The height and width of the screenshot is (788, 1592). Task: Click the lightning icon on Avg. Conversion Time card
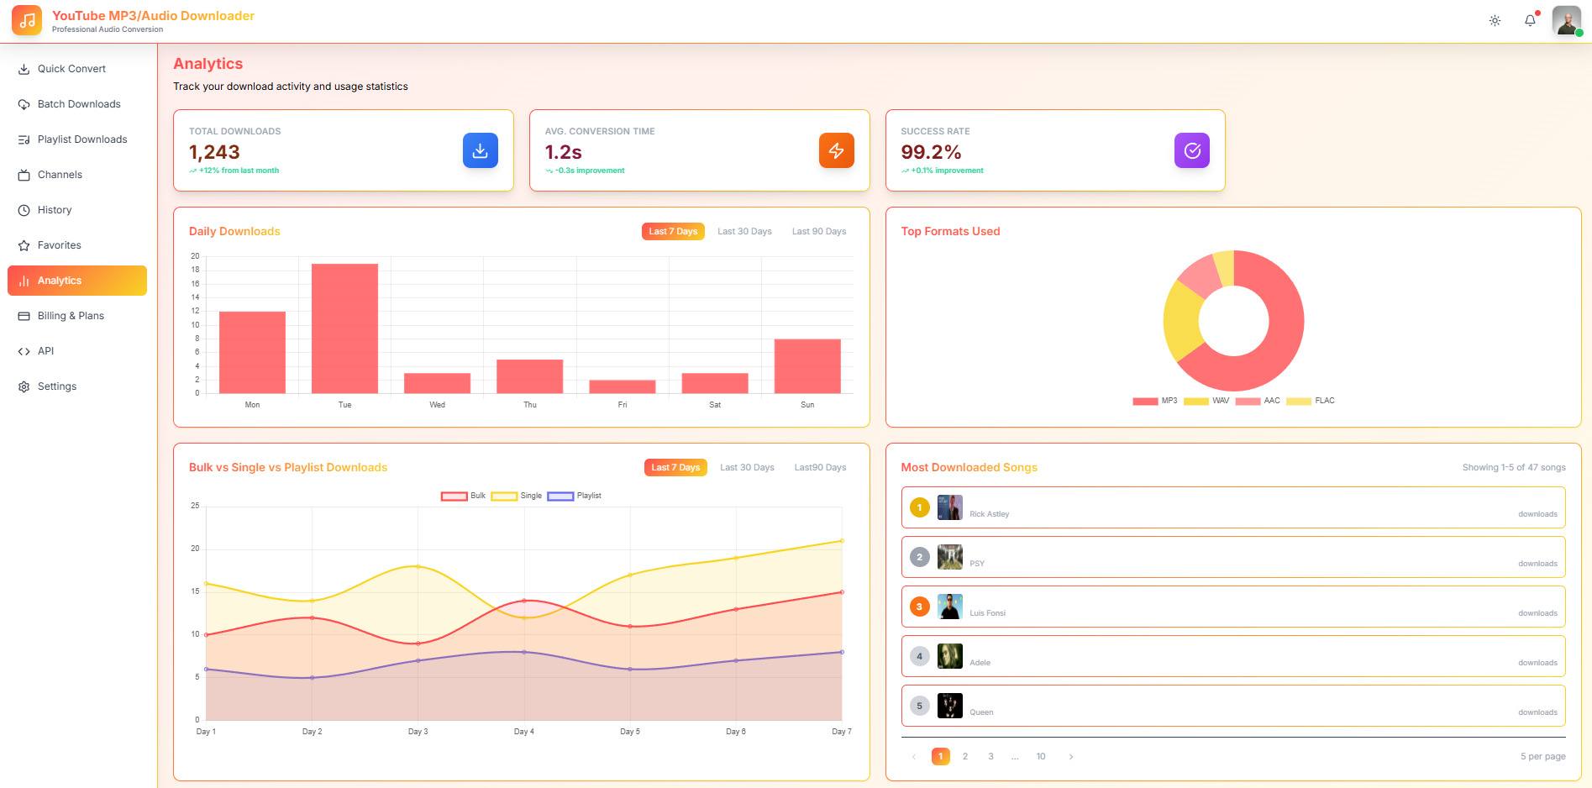[836, 150]
